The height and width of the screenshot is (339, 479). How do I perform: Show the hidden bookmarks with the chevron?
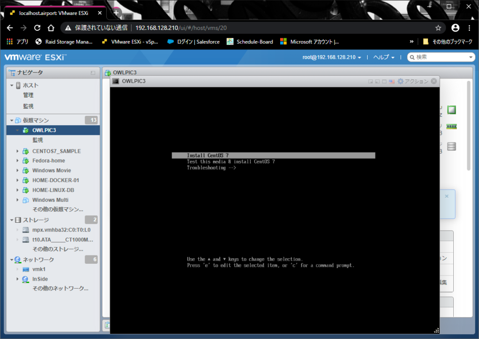click(x=412, y=42)
